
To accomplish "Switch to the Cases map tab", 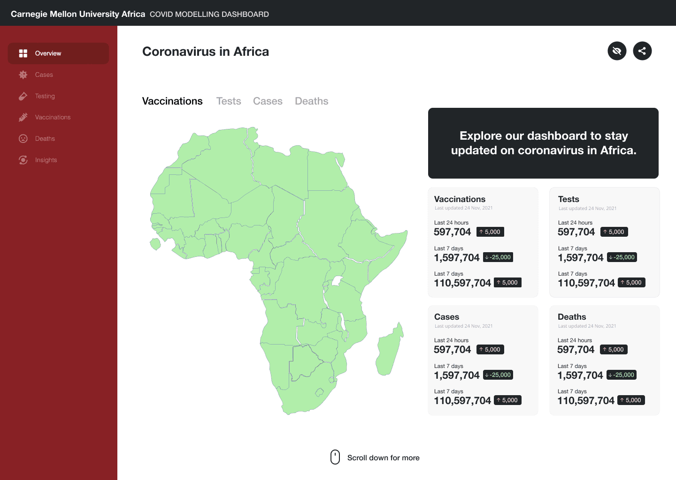I will pyautogui.click(x=268, y=101).
